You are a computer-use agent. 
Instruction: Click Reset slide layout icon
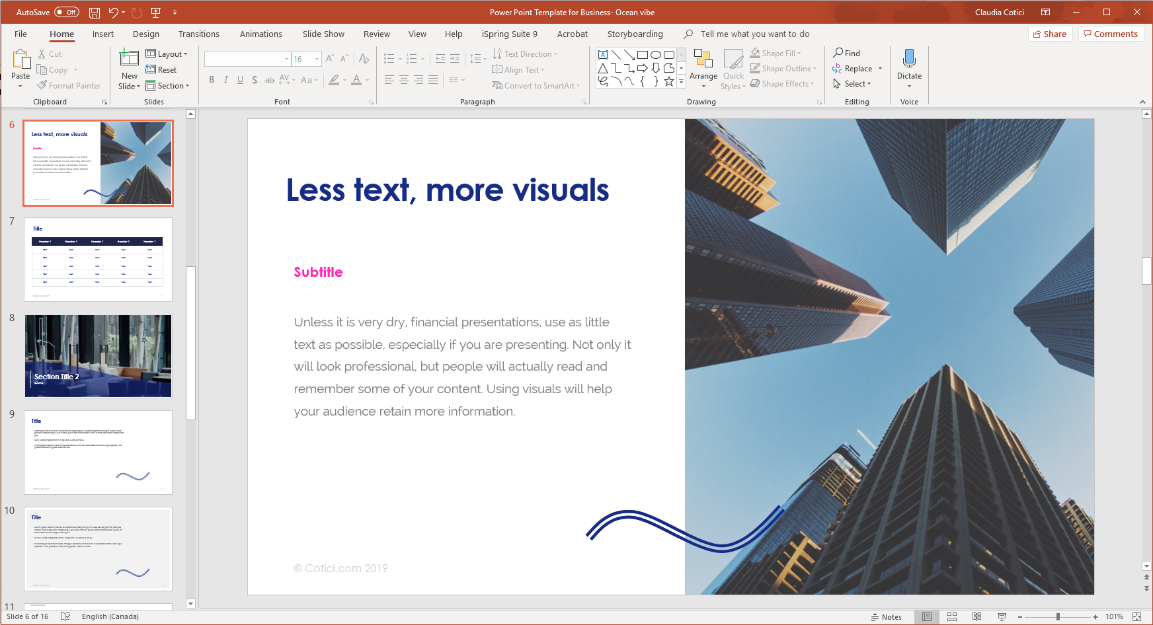click(161, 70)
